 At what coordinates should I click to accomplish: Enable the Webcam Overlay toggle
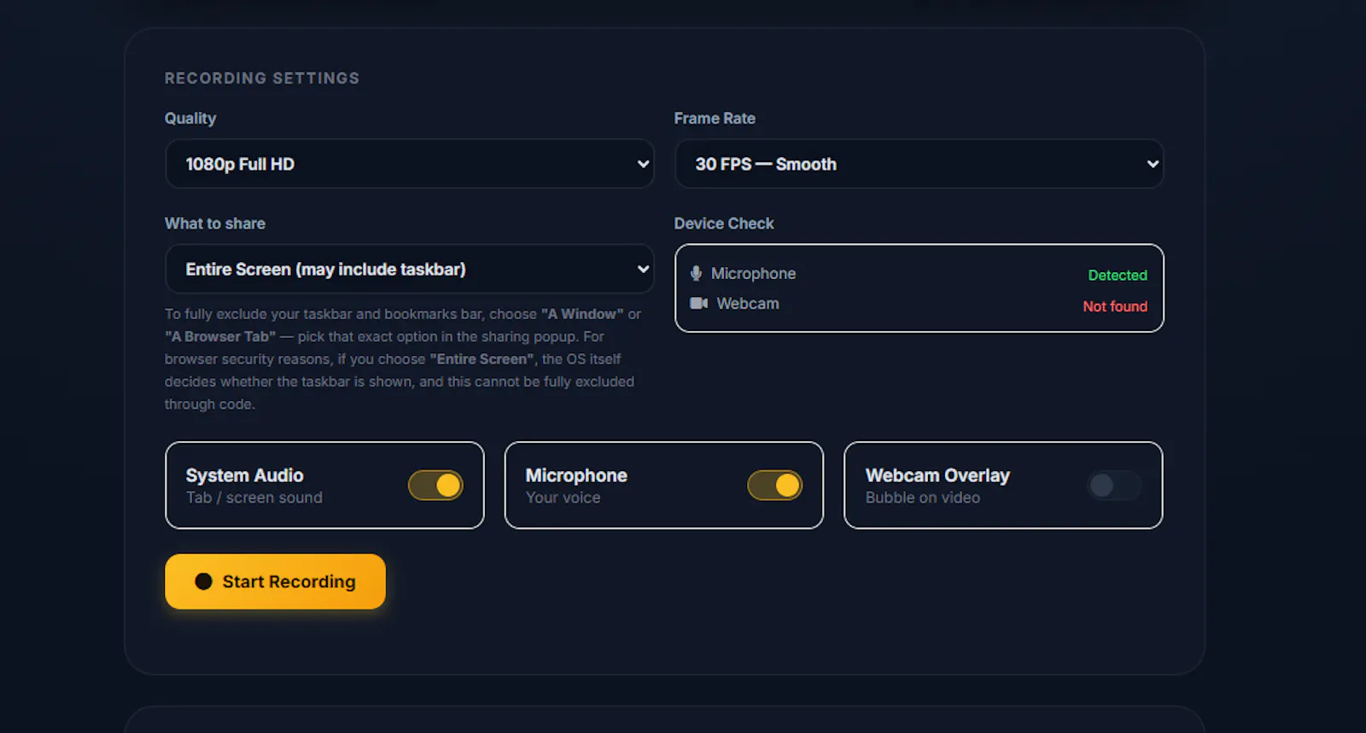click(x=1114, y=486)
